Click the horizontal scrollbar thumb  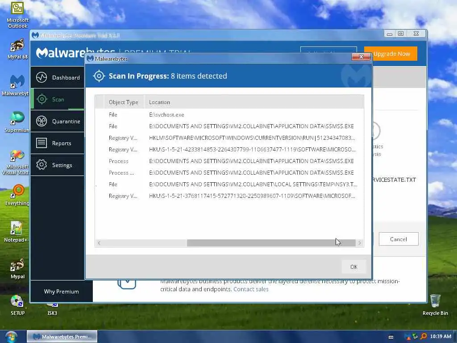coord(271,243)
